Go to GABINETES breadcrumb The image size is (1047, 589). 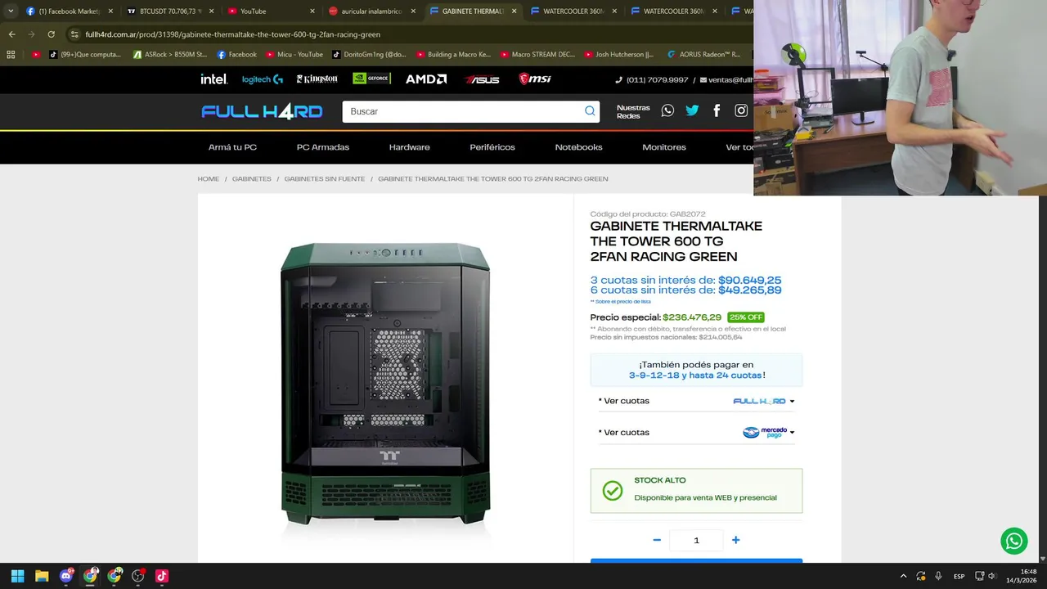(x=252, y=178)
